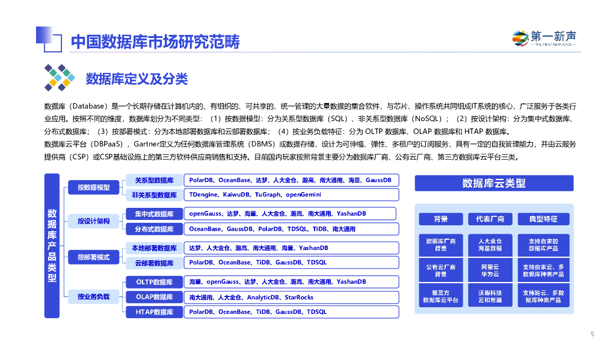The width and height of the screenshot is (616, 347).
Task: Click paragraph starting with 数据库云平台（DBPaaS）
Action: pos(310,151)
